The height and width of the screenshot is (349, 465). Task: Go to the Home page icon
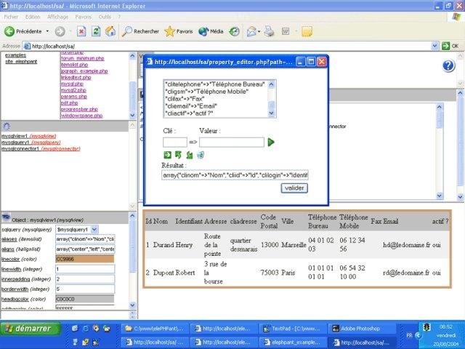110,31
